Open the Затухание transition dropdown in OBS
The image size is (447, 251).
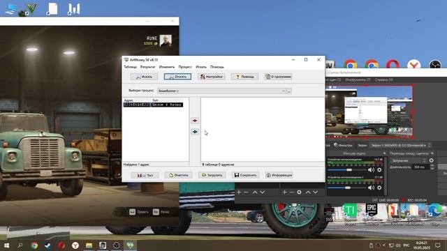click(408, 160)
